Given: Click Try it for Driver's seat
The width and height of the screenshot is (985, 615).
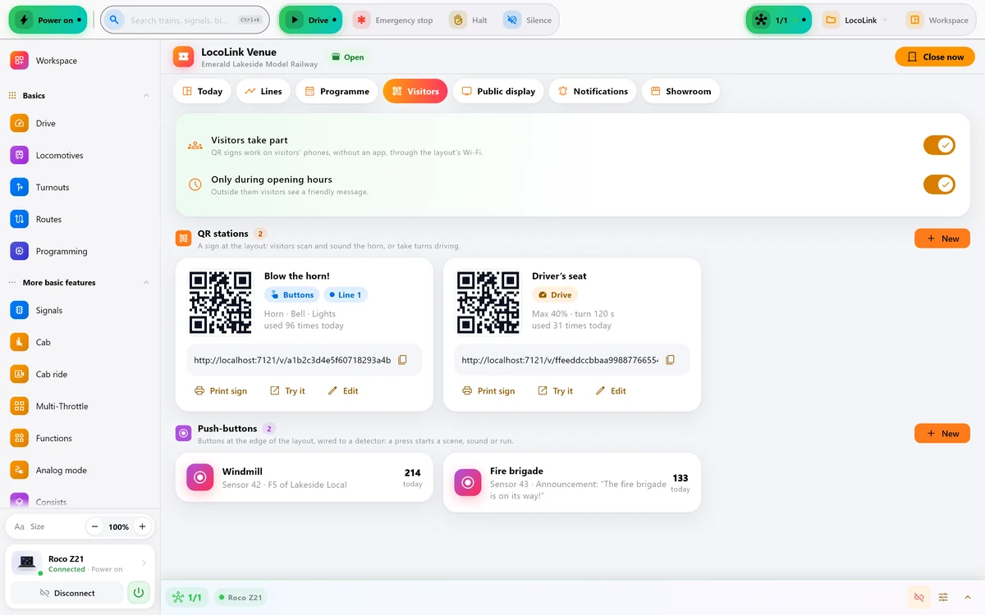Looking at the screenshot, I should click(555, 391).
